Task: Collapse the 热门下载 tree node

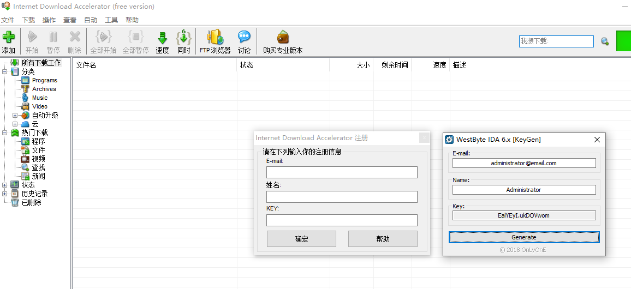Action: pos(5,133)
